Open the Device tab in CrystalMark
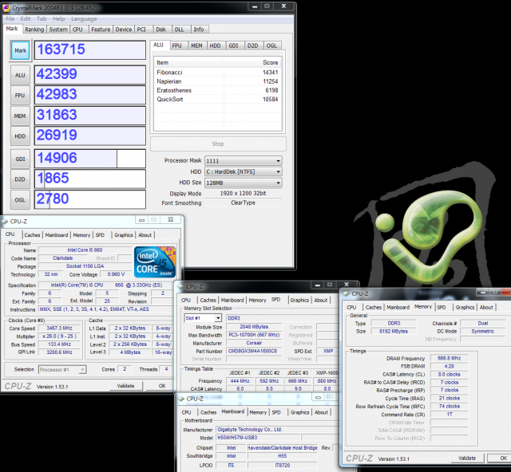Image resolution: width=511 pixels, height=472 pixels. coord(124,29)
